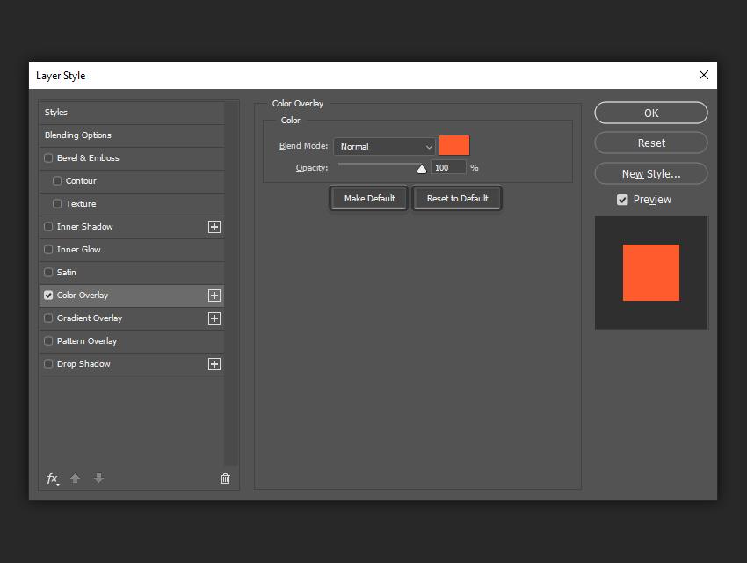Viewport: 747px width, 563px height.
Task: Click the New Style... button
Action: click(x=650, y=173)
